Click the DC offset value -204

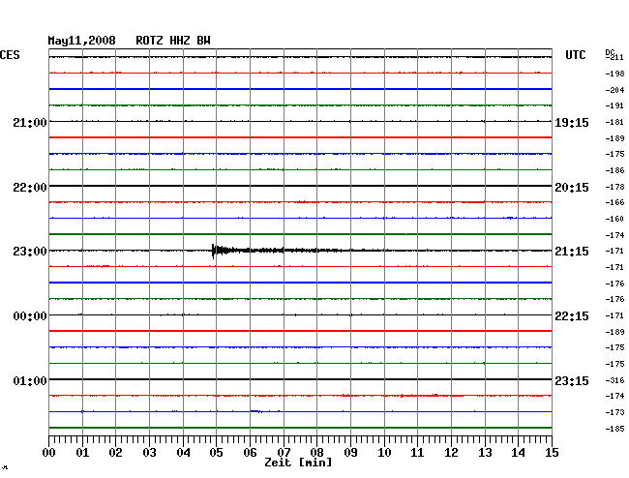coord(614,90)
